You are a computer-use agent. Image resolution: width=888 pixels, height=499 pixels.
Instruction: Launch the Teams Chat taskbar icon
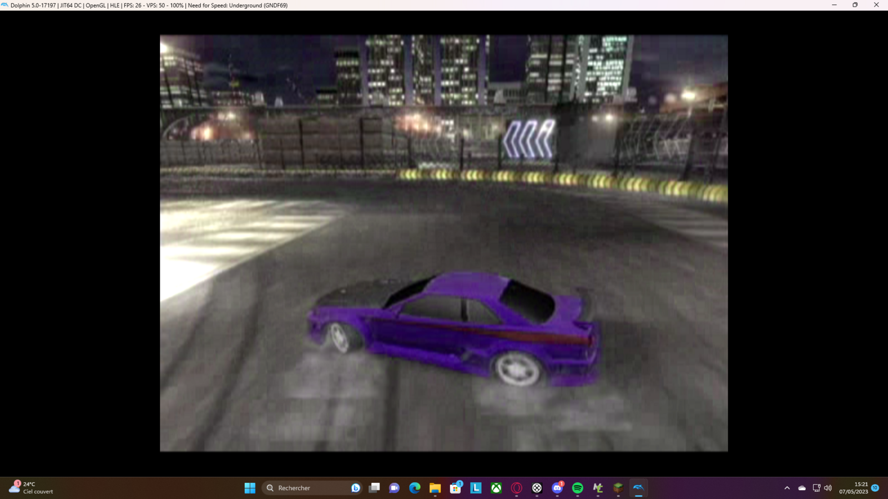395,488
